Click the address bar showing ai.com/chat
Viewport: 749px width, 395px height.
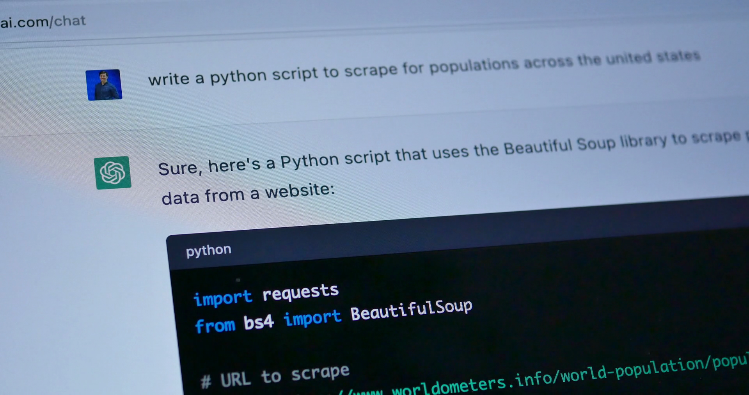click(43, 21)
